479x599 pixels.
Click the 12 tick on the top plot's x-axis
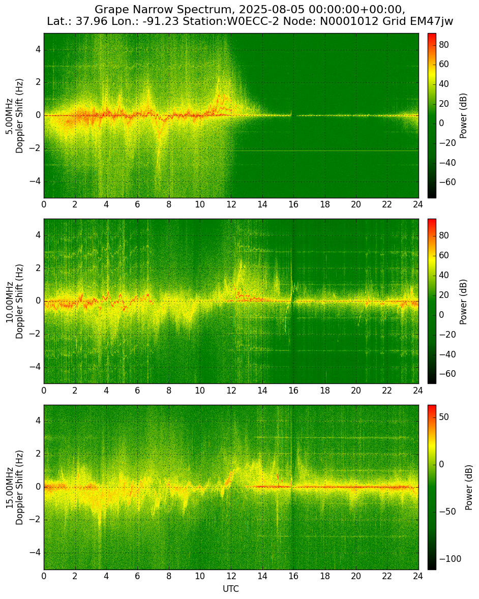coord(231,204)
